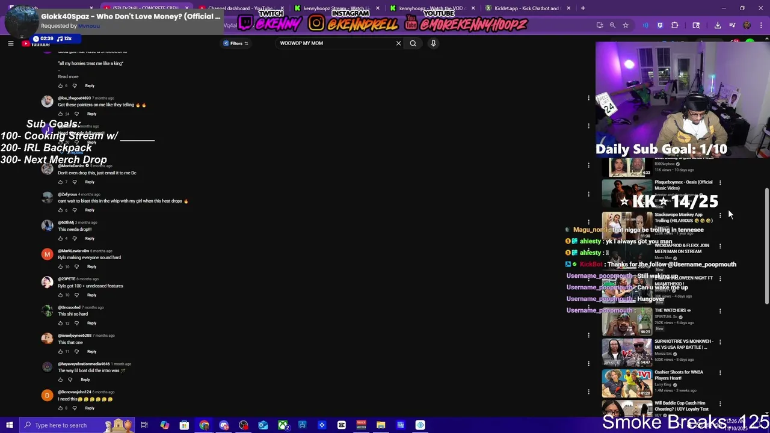Click the YouTube search magnifier button
Image resolution: width=770 pixels, height=433 pixels.
pos(413,43)
